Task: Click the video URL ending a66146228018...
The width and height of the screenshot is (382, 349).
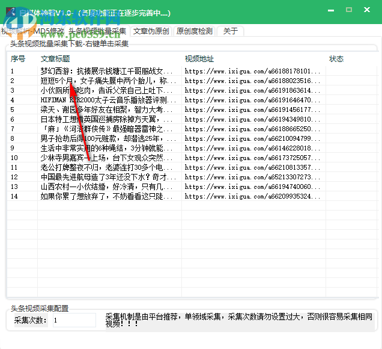Action: tap(252, 148)
